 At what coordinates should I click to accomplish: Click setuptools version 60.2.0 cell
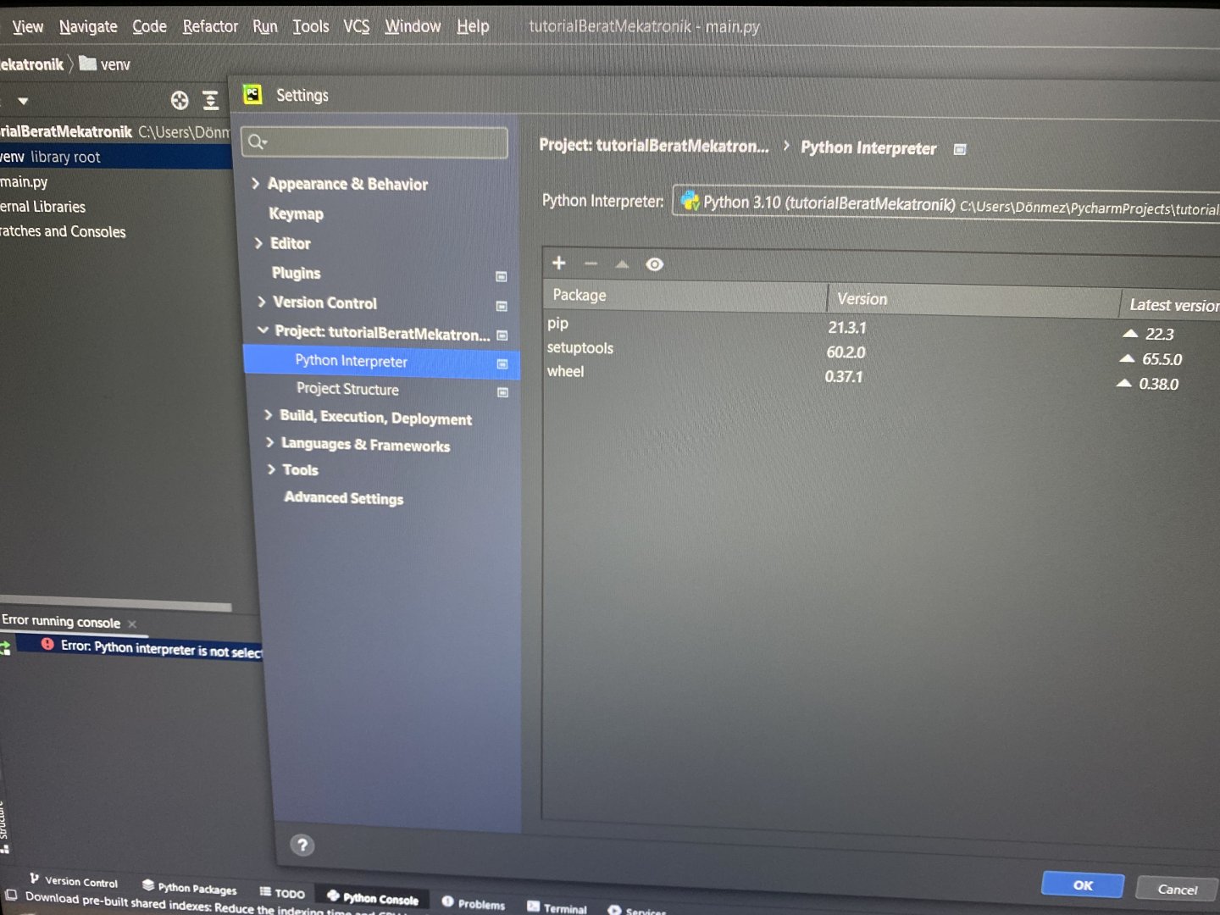point(846,352)
